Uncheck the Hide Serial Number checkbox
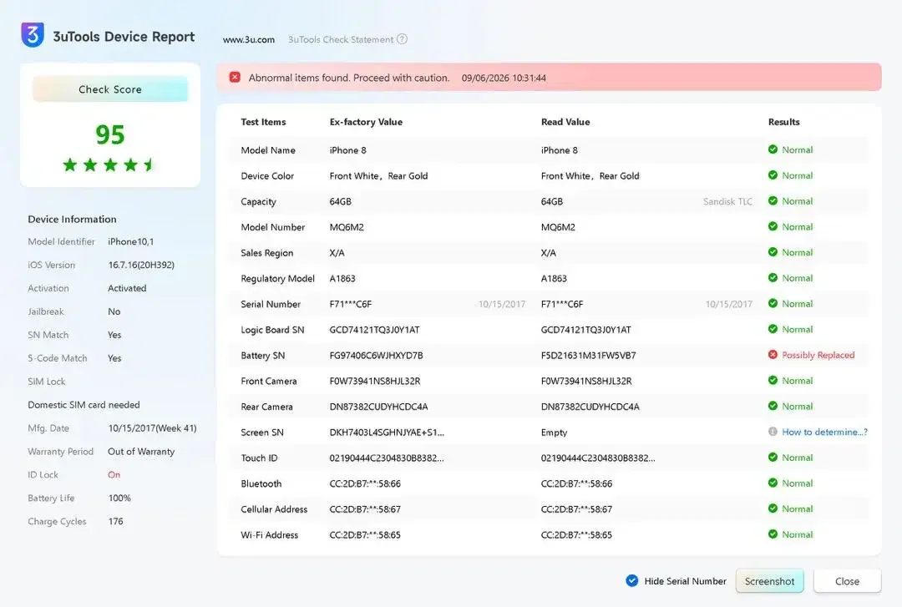Viewport: 902px width, 607px height. pos(631,580)
